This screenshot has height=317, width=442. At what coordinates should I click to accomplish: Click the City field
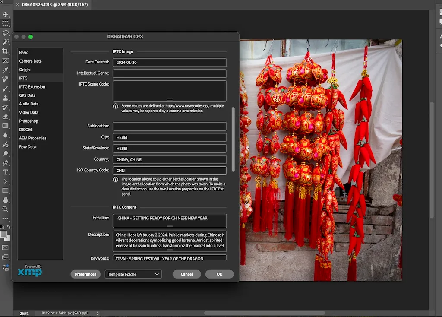tap(170, 137)
